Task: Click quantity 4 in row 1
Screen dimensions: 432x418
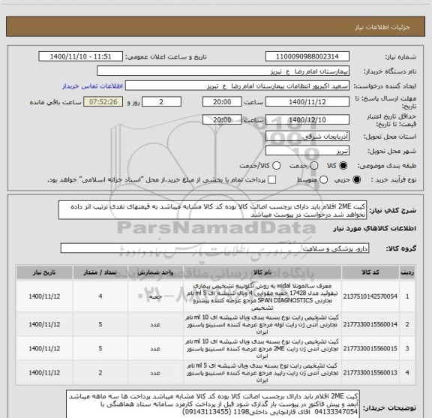Action: [x=100, y=296]
